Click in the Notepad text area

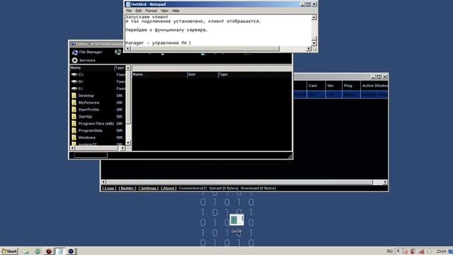click(x=219, y=30)
